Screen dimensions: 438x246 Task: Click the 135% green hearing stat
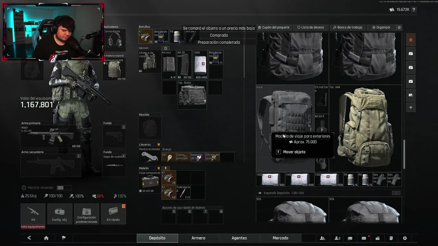click(x=120, y=196)
